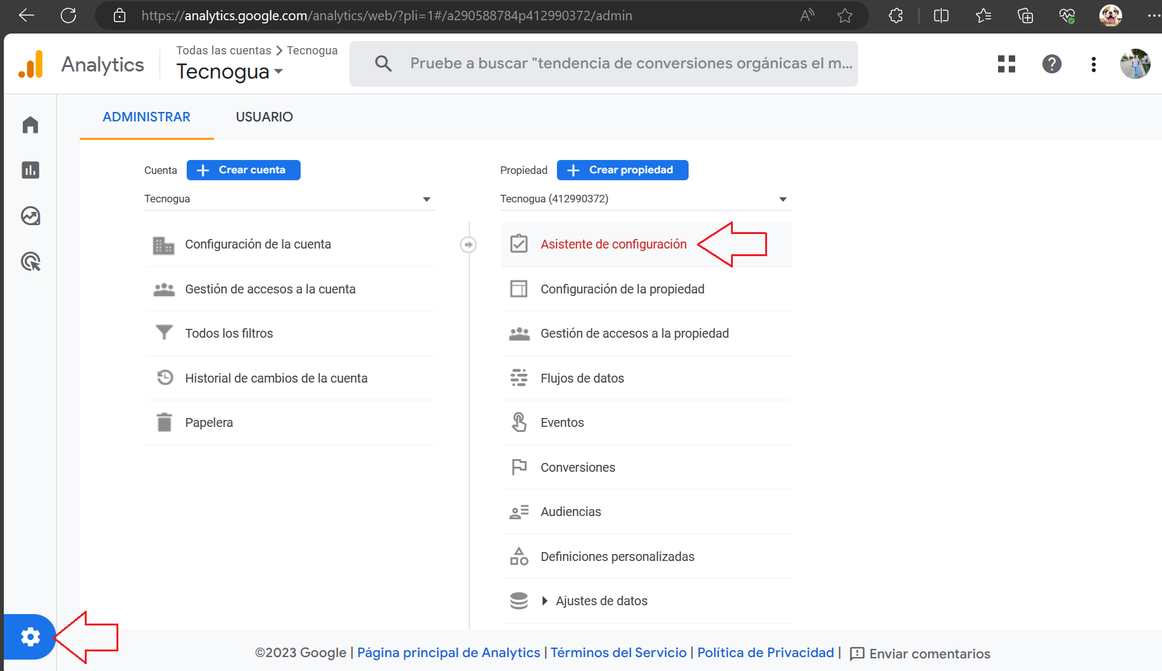Open the browser Extensions puzzle icon

tap(896, 16)
